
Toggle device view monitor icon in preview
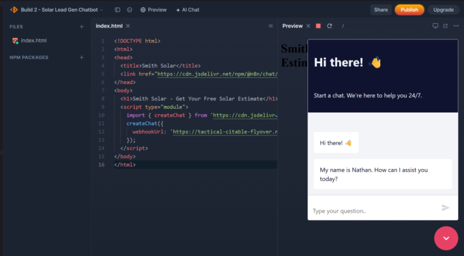[435, 26]
